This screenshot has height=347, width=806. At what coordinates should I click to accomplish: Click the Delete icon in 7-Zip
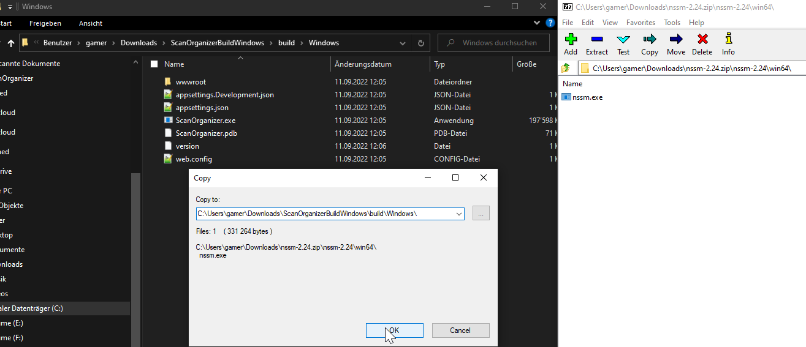click(702, 39)
